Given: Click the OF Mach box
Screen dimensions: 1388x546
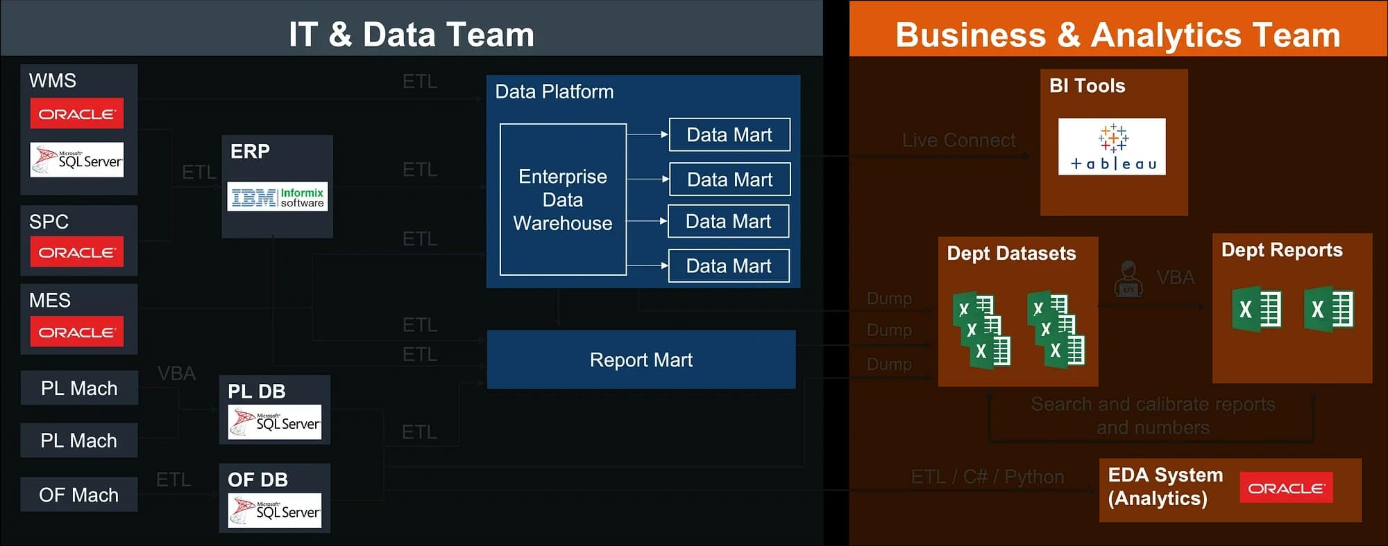Looking at the screenshot, I should pos(79,495).
